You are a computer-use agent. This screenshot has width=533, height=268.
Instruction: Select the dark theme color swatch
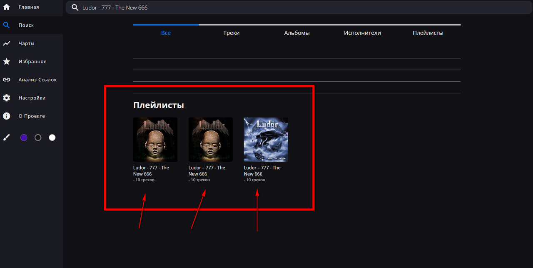(38, 138)
